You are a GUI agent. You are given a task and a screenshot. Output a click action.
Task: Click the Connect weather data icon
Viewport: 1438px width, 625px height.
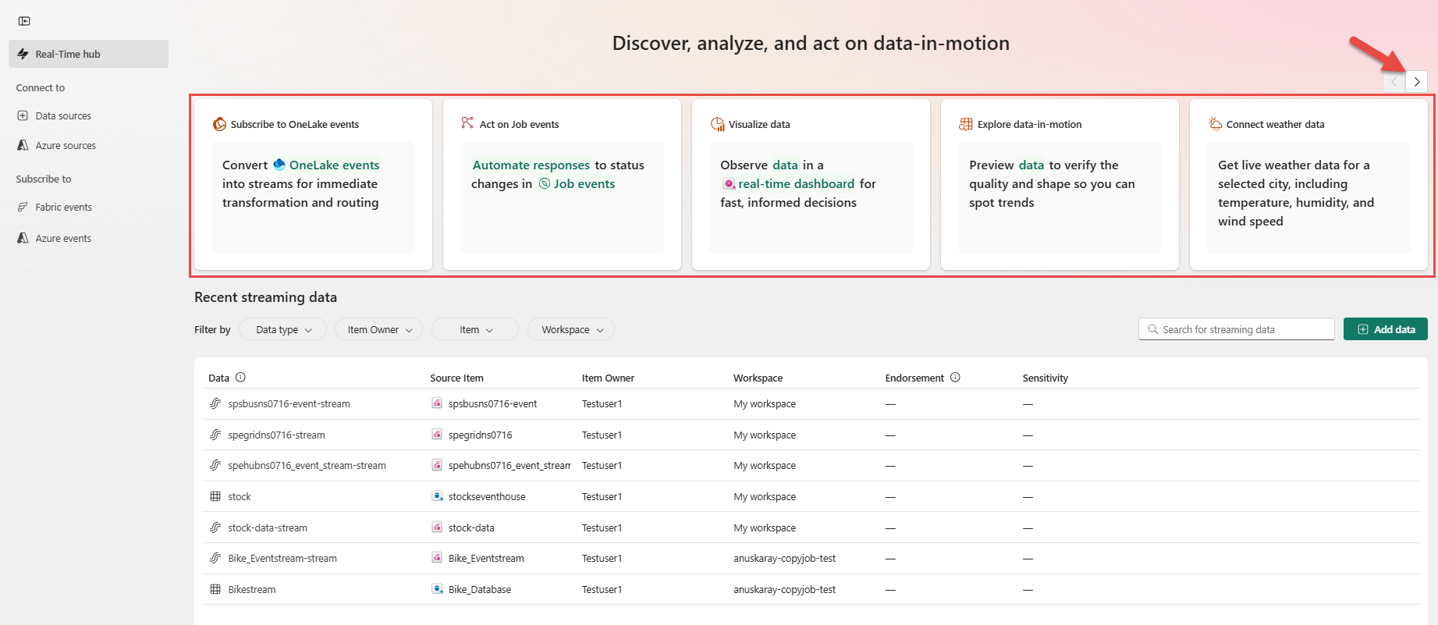click(1215, 124)
